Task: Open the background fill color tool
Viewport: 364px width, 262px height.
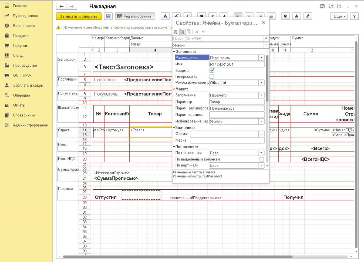Action: [285, 16]
